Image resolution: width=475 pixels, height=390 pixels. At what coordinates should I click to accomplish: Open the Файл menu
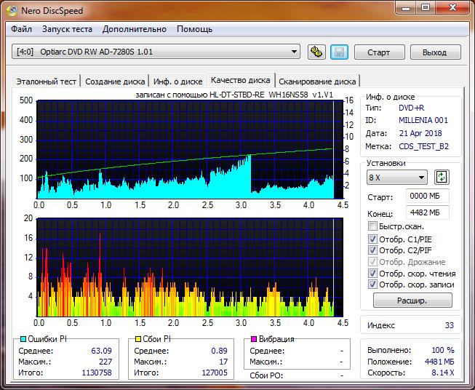(x=22, y=29)
